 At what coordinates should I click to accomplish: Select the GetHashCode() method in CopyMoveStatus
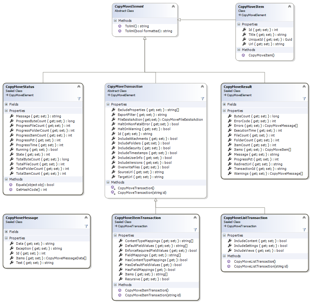click(31, 190)
